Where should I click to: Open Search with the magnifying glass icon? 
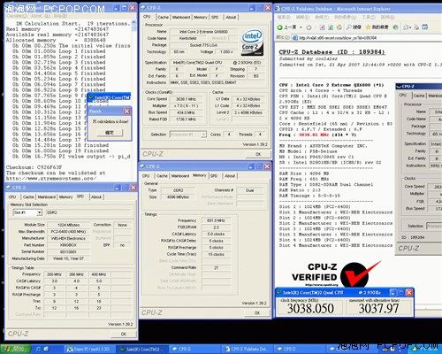click(x=349, y=27)
